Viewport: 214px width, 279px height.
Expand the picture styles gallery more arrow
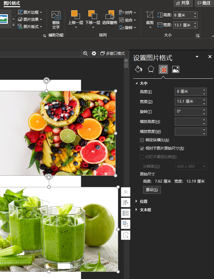(x=13, y=25)
